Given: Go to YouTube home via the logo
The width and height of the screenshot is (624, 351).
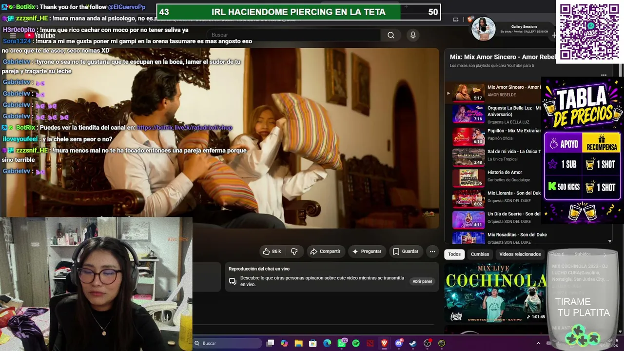Looking at the screenshot, I should (40, 35).
